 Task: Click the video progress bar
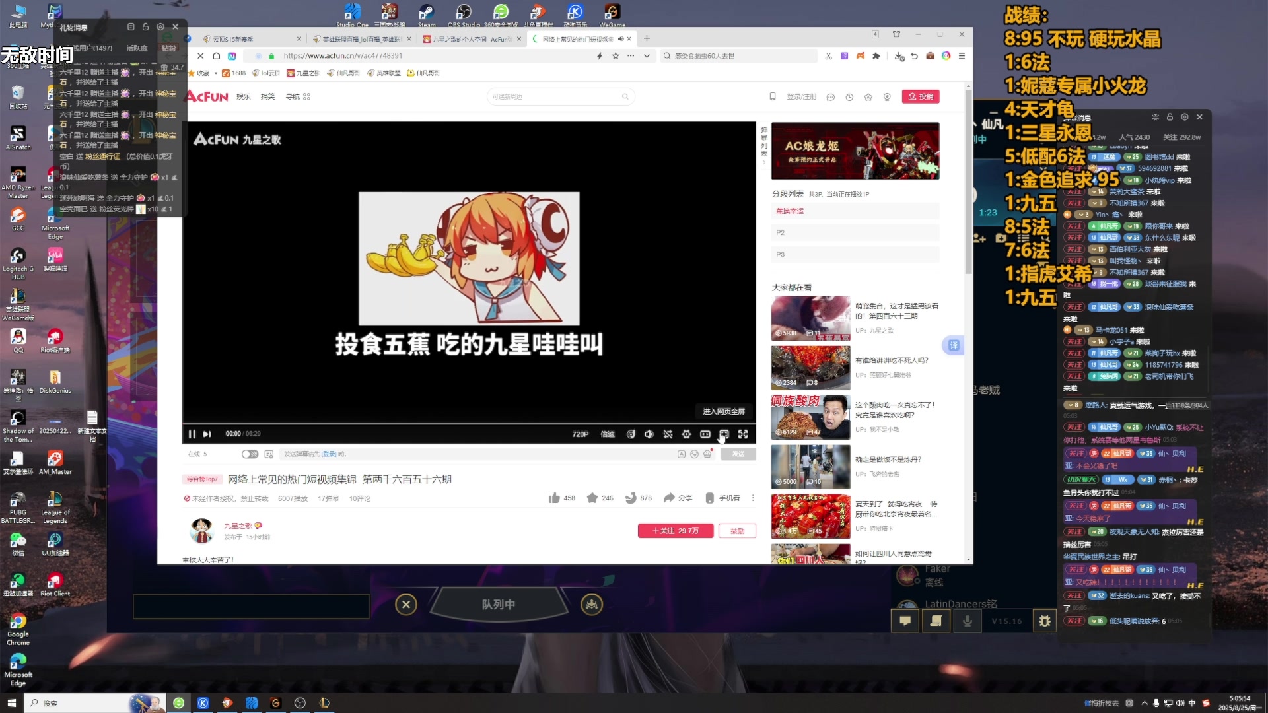point(469,424)
